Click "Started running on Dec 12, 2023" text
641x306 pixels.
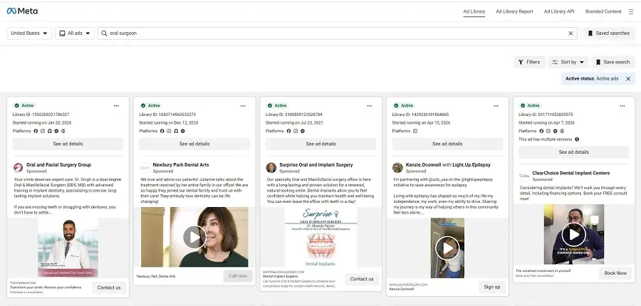[x=168, y=122]
